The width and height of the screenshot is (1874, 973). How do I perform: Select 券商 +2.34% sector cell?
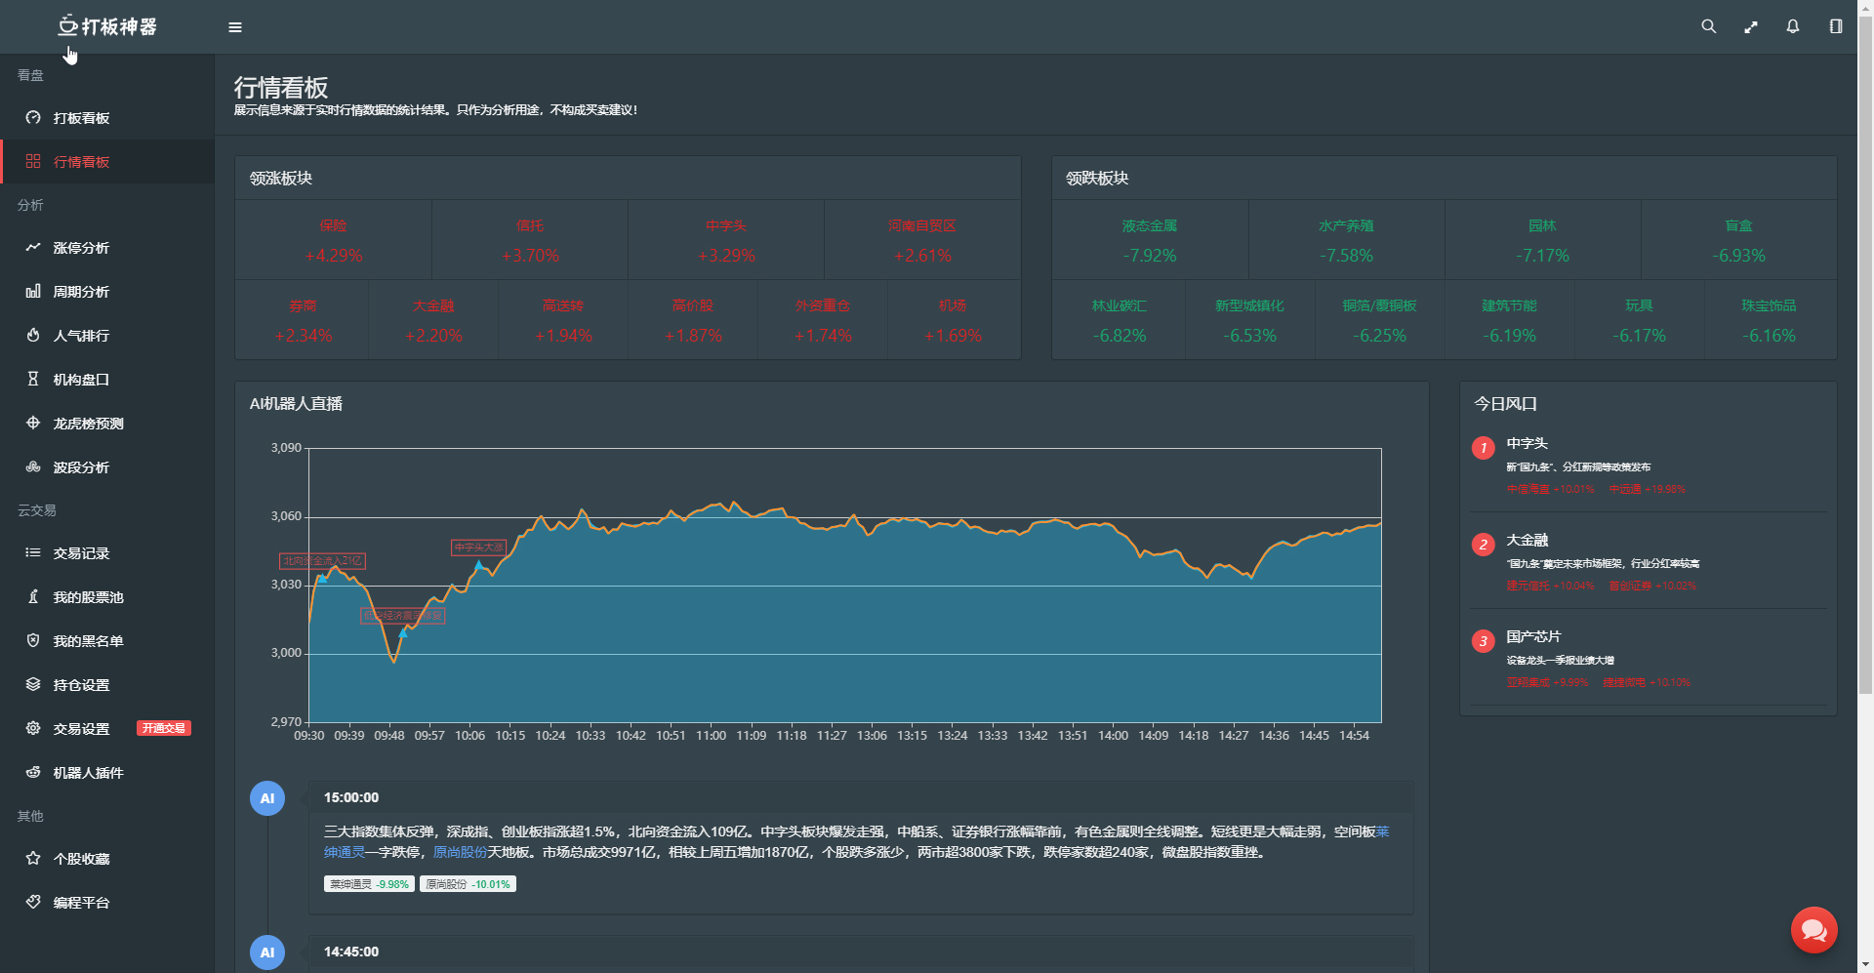pyautogui.click(x=303, y=320)
